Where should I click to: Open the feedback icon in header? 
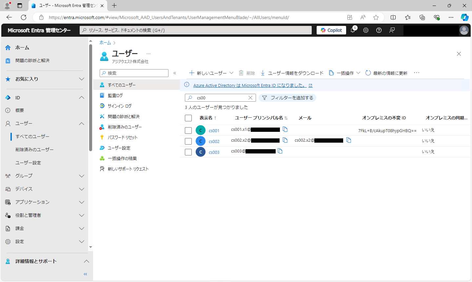392,30
